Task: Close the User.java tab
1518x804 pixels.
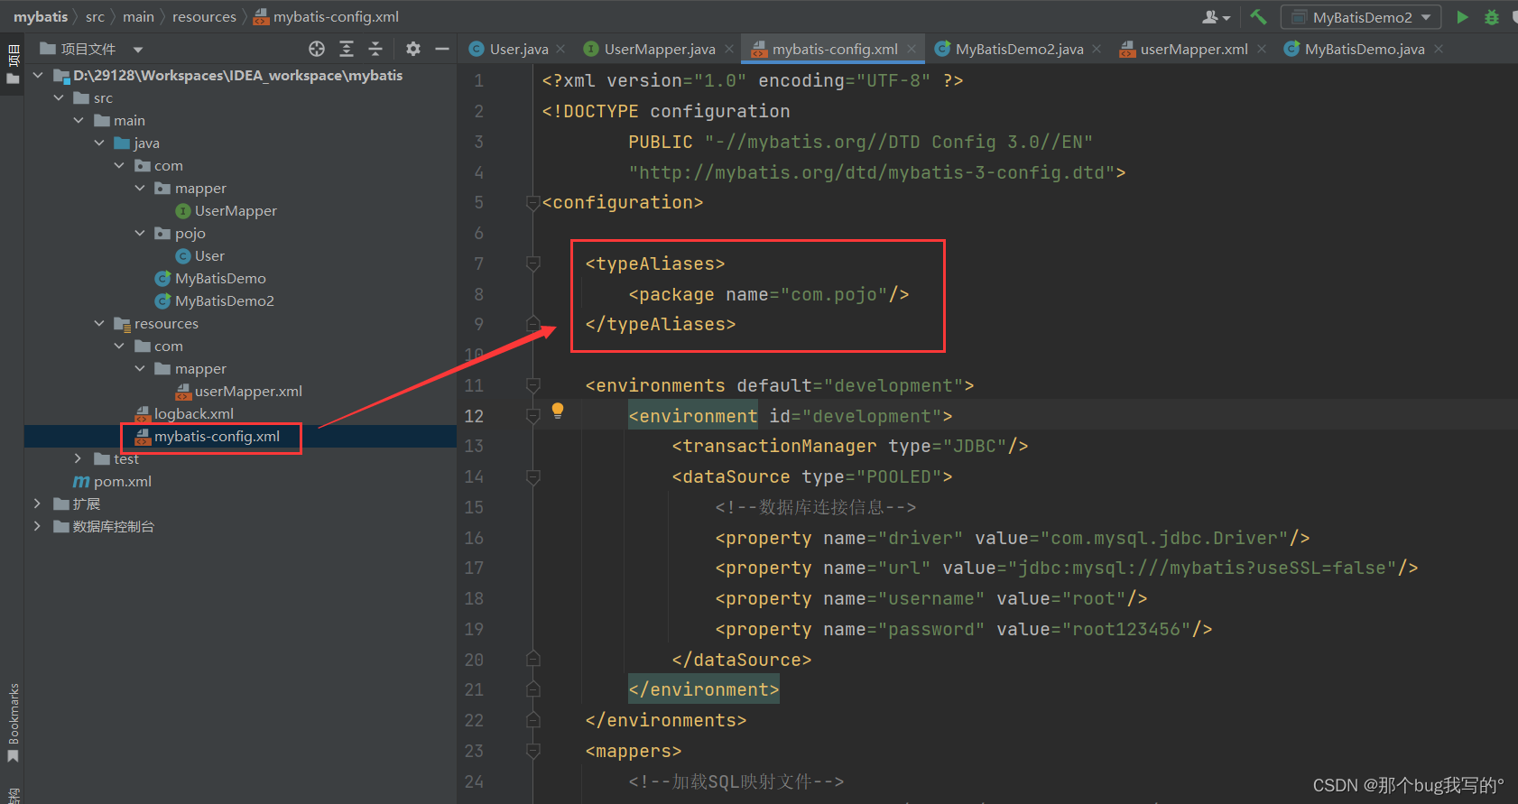Action: (x=560, y=49)
